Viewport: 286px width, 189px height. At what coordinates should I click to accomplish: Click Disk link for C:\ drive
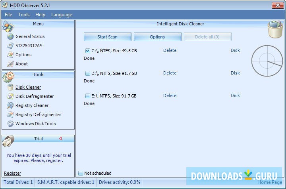point(235,50)
